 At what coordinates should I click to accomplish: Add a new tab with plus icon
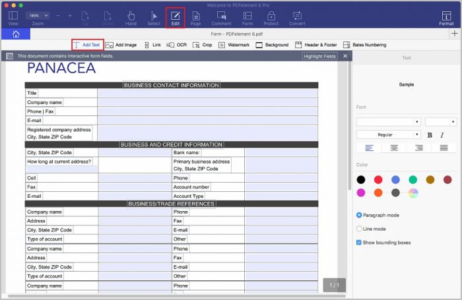click(454, 34)
